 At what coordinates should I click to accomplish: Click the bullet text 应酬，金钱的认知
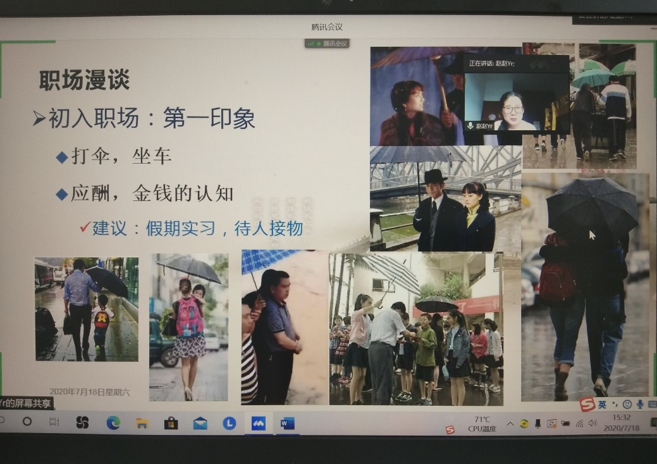[x=152, y=193]
